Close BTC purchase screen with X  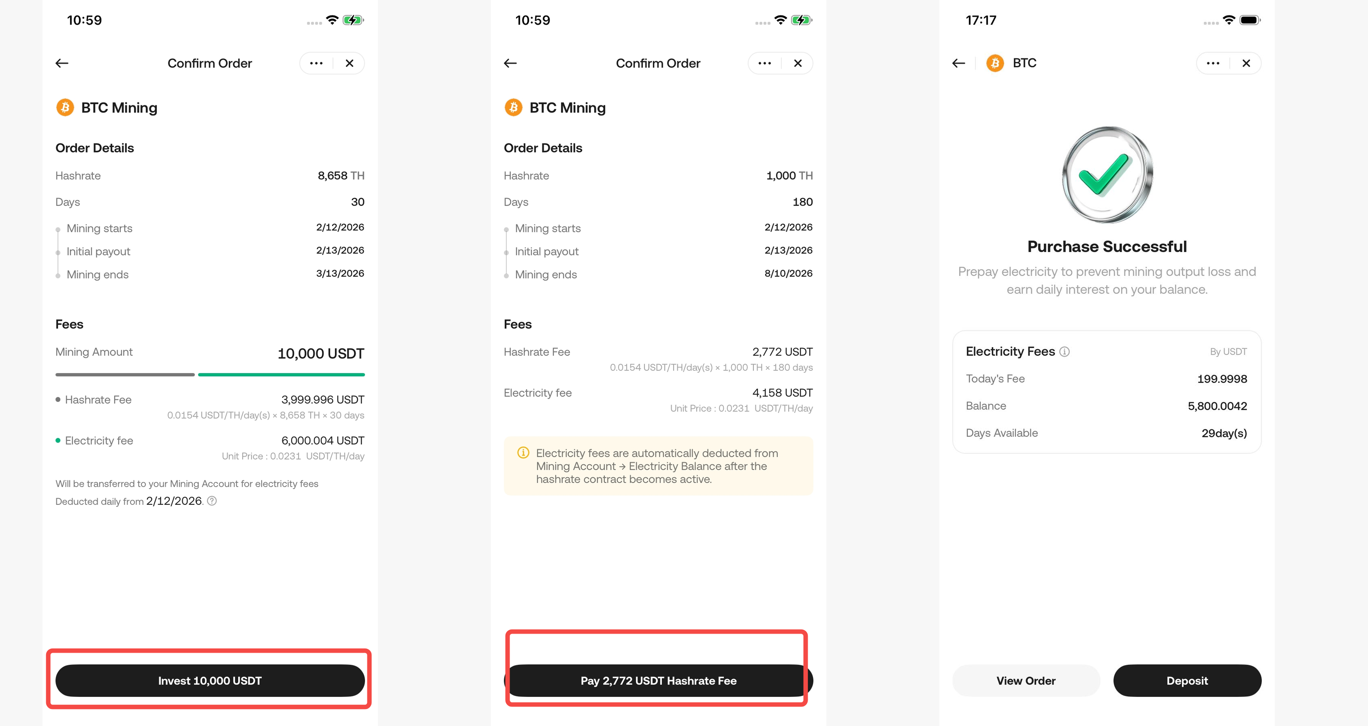tap(1246, 63)
